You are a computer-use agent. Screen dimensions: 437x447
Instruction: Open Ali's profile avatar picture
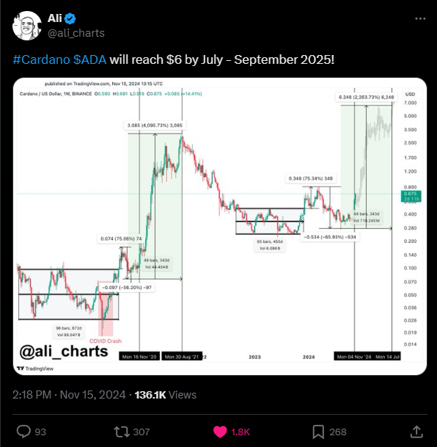[26, 26]
